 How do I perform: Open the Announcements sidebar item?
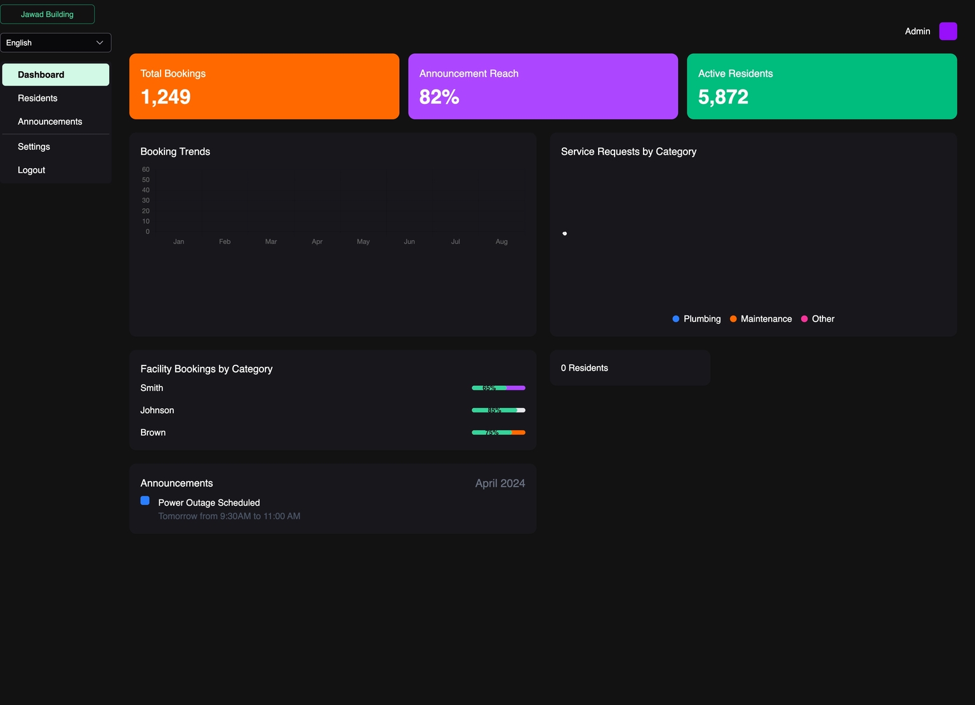pos(50,122)
